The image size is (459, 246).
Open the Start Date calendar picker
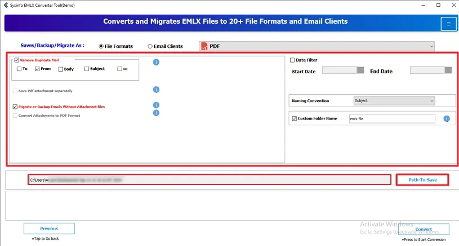click(360, 70)
